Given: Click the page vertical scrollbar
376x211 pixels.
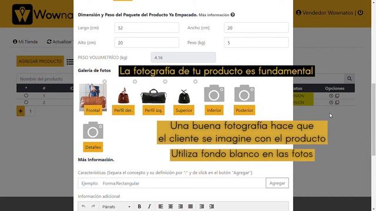Looking at the screenshot, I should point(374,120).
